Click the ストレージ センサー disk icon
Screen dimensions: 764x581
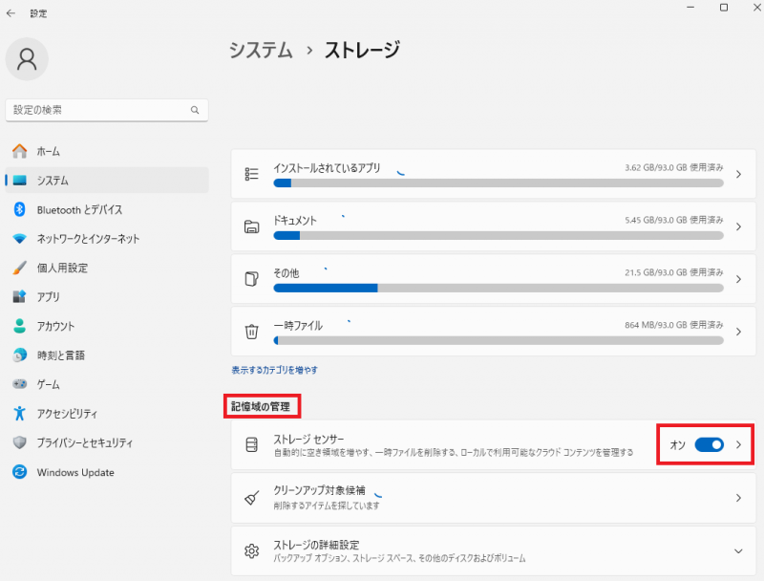pyautogui.click(x=252, y=445)
